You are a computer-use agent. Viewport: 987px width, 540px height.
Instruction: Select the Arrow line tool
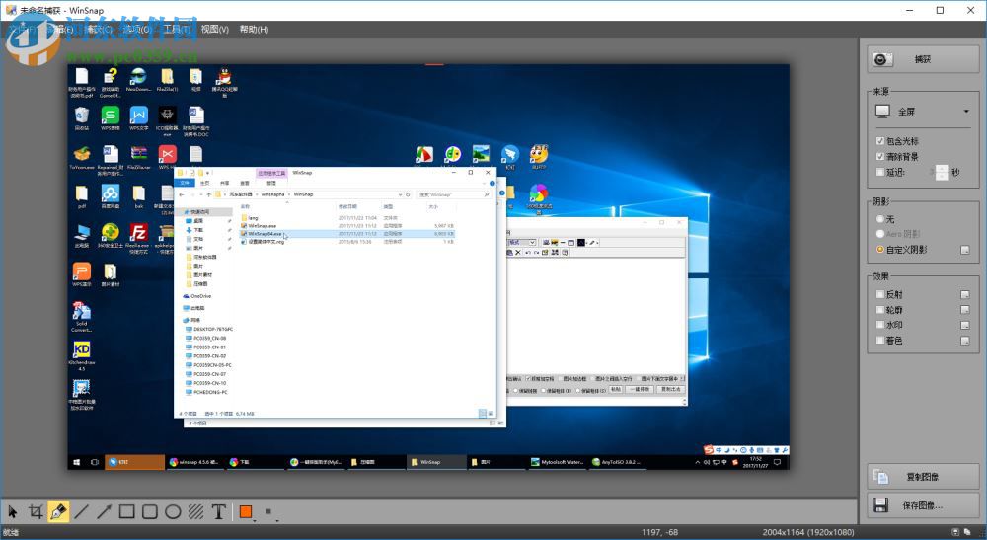point(104,512)
